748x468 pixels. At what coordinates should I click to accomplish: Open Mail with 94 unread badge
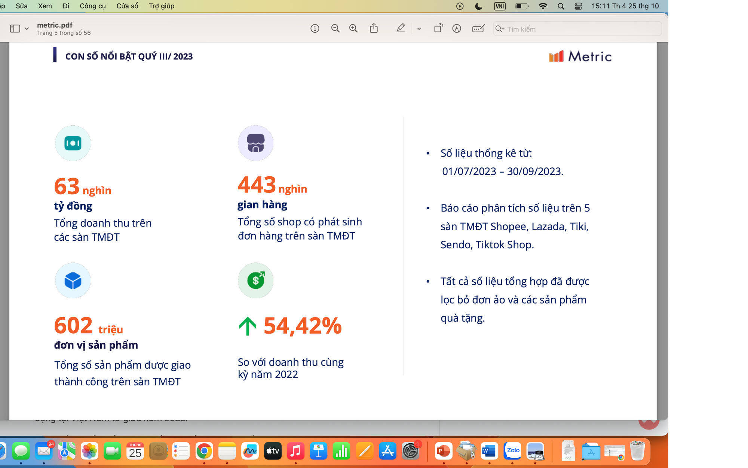(44, 451)
